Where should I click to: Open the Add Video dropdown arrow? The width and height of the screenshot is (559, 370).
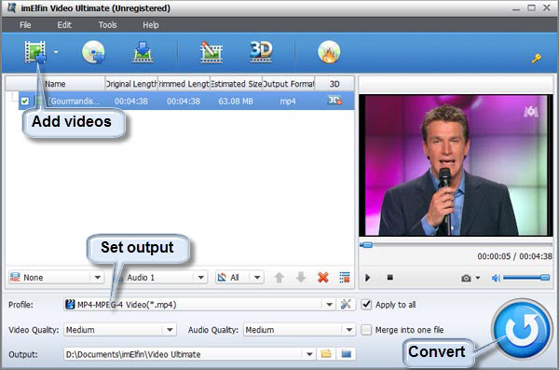coord(56,52)
